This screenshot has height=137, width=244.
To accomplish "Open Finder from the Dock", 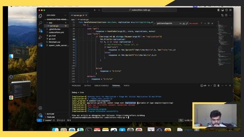I will (x=55, y=130).
